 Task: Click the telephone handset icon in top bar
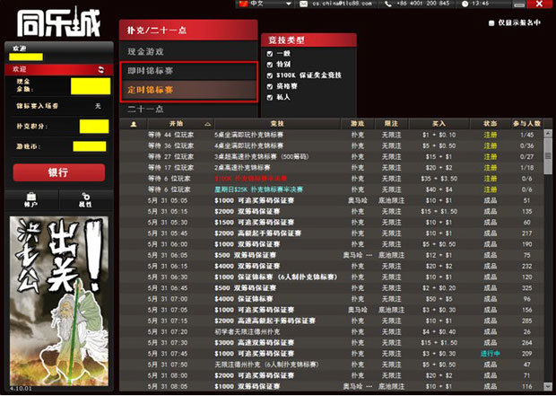(x=388, y=4)
